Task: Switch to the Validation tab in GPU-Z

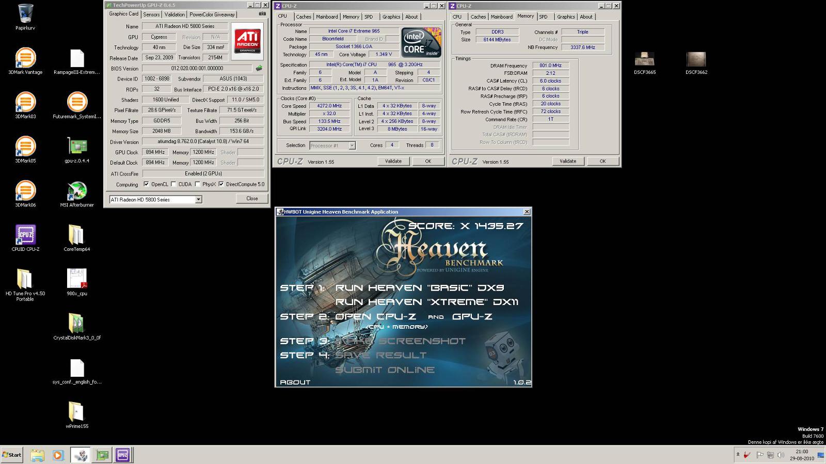Action: [x=174, y=14]
